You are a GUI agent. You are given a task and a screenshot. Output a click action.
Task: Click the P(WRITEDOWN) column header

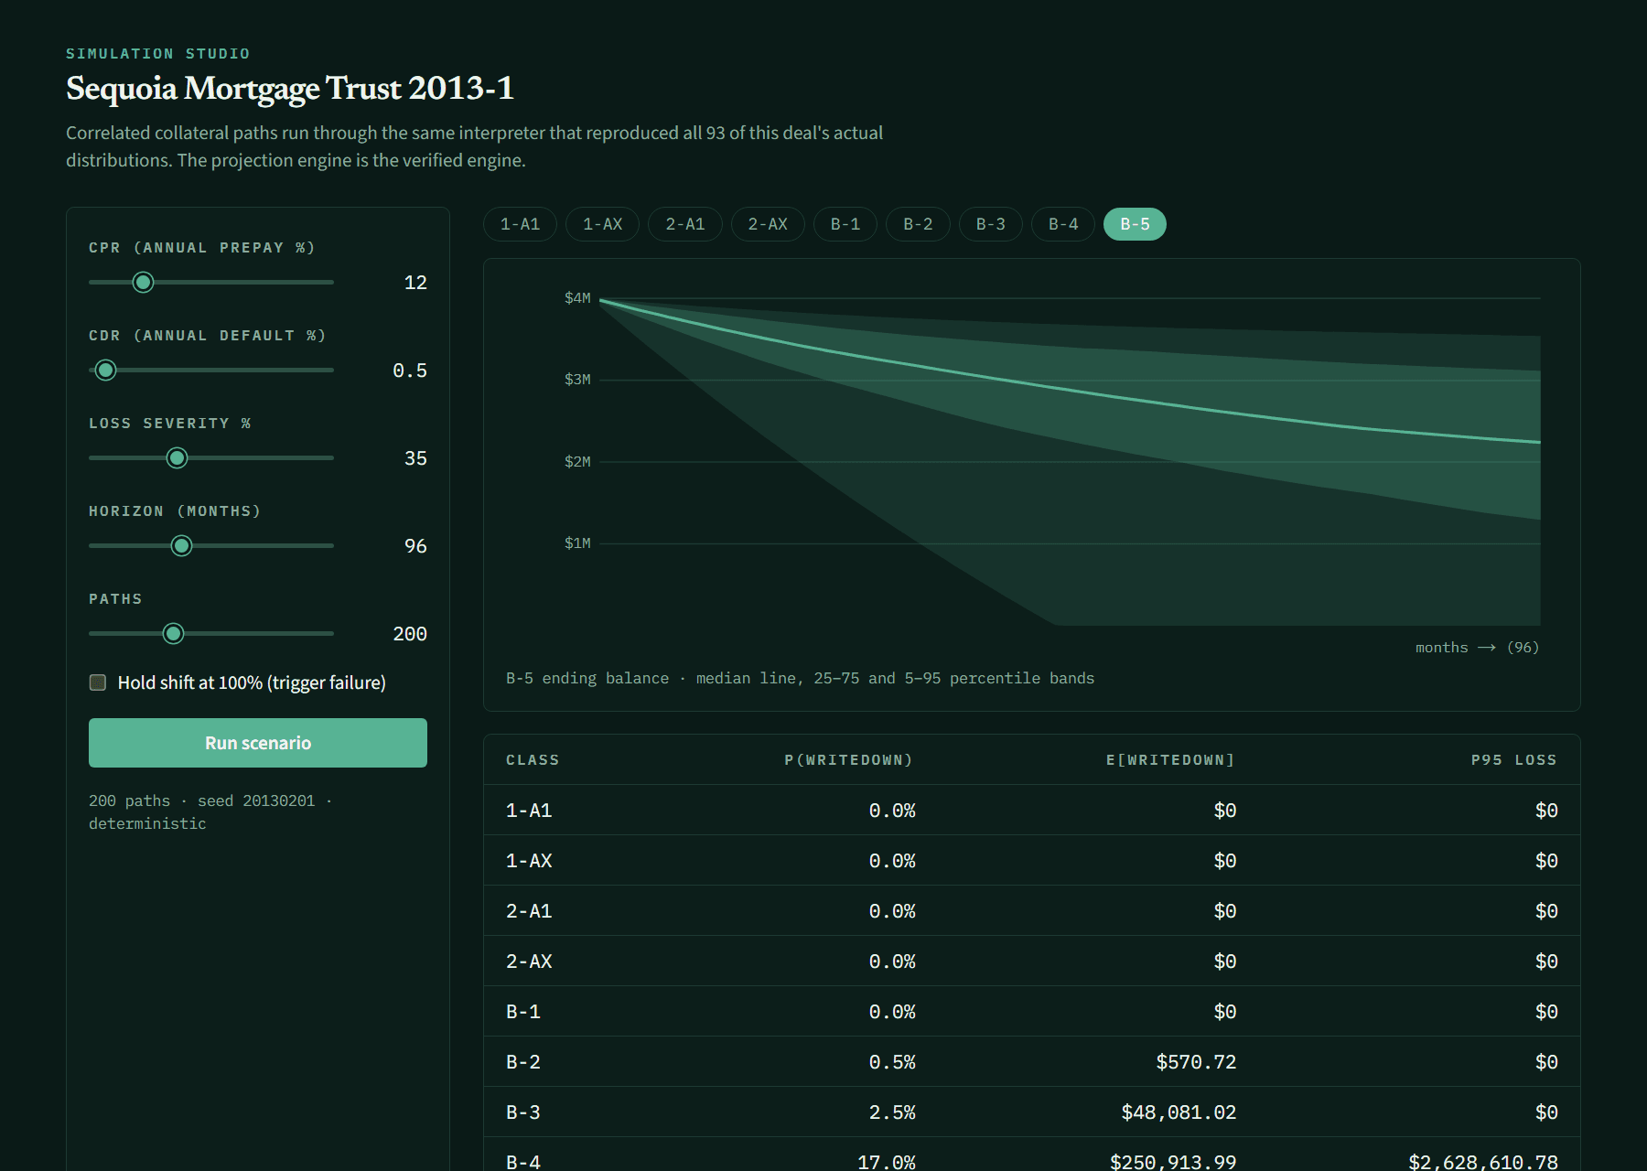[849, 760]
